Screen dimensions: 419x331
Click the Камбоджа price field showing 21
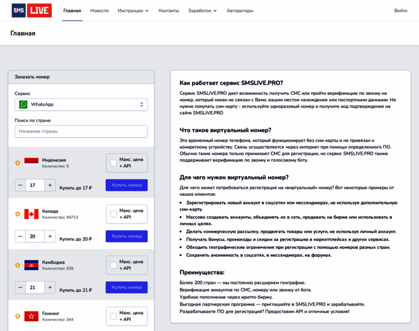point(35,287)
